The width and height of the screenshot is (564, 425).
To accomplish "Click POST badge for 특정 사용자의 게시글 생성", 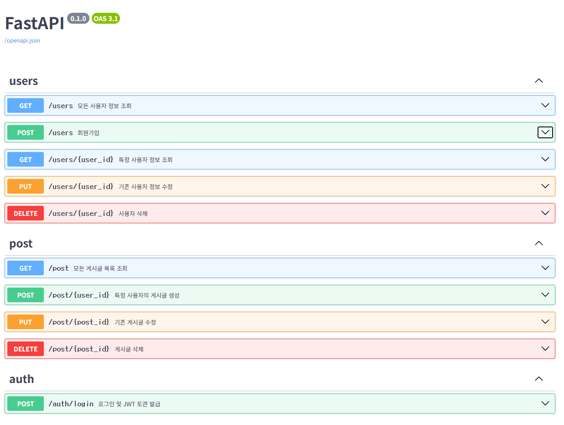I will coord(26,295).
